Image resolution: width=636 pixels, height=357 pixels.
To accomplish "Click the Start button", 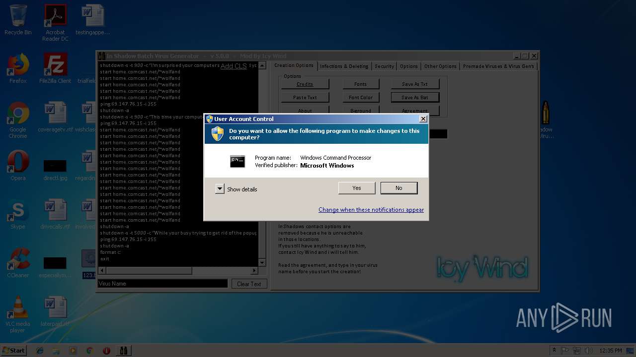I will click(13, 350).
